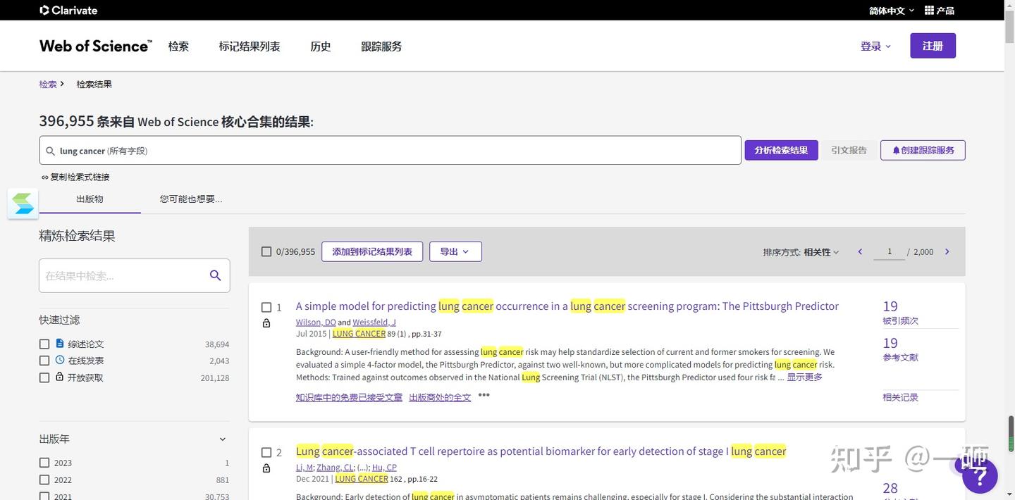
Task: Switch to the 出版物 tab
Action: pyautogui.click(x=90, y=199)
